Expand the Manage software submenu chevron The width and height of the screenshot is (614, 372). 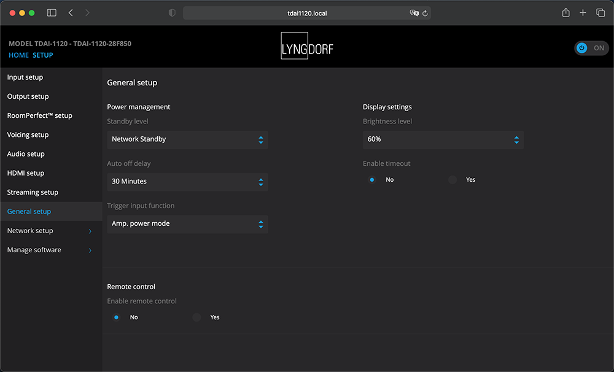click(90, 250)
